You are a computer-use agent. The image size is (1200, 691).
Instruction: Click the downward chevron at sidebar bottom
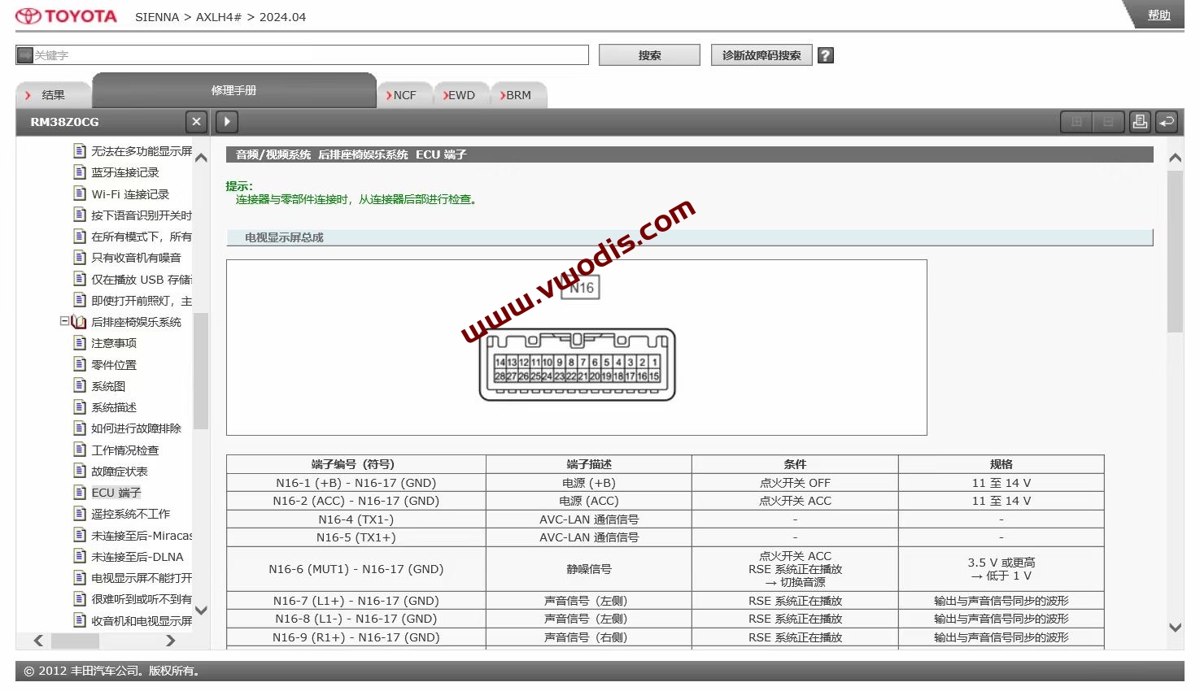[x=201, y=611]
